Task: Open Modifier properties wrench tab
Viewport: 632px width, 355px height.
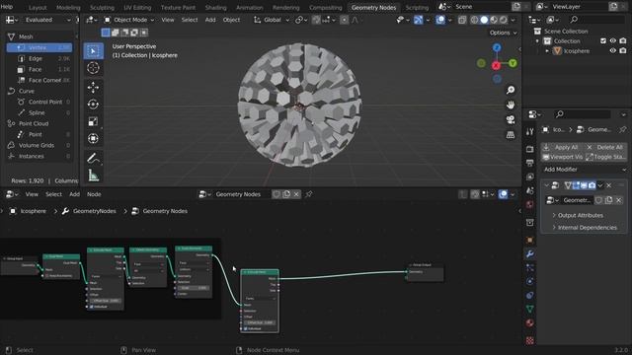Action: (x=530, y=254)
